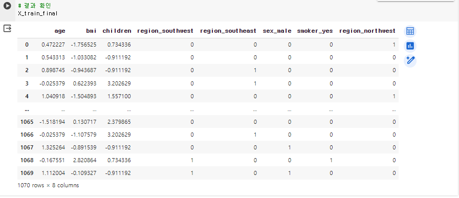Run the X_train_final code cell
459x198 pixels.
[x=7, y=6]
